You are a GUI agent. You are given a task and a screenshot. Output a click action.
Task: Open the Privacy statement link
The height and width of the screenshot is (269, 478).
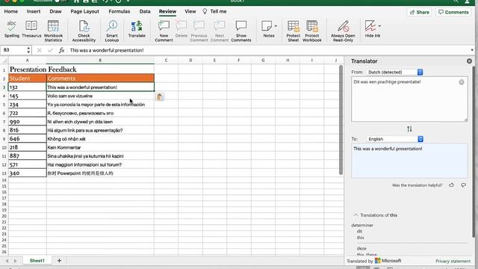pyautogui.click(x=453, y=261)
